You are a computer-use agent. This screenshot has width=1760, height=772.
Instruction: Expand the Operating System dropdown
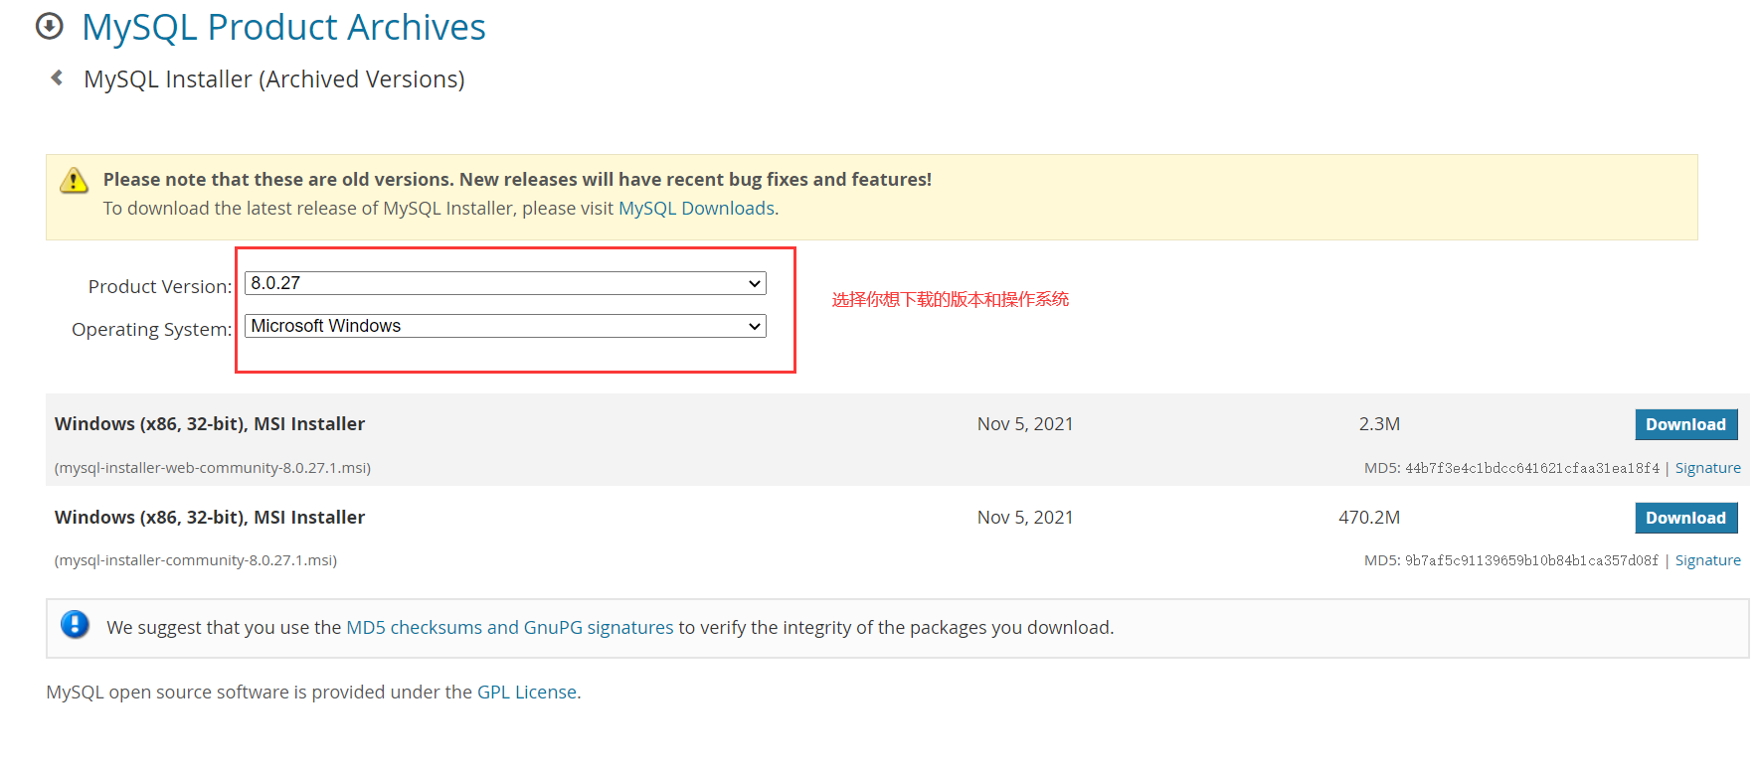504,326
